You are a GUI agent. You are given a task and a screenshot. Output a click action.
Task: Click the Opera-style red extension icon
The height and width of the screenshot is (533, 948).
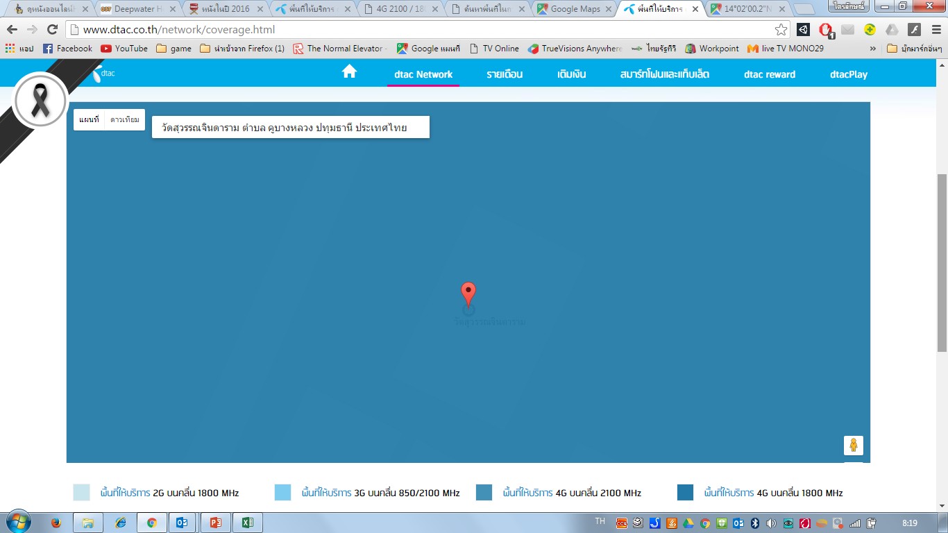(826, 31)
